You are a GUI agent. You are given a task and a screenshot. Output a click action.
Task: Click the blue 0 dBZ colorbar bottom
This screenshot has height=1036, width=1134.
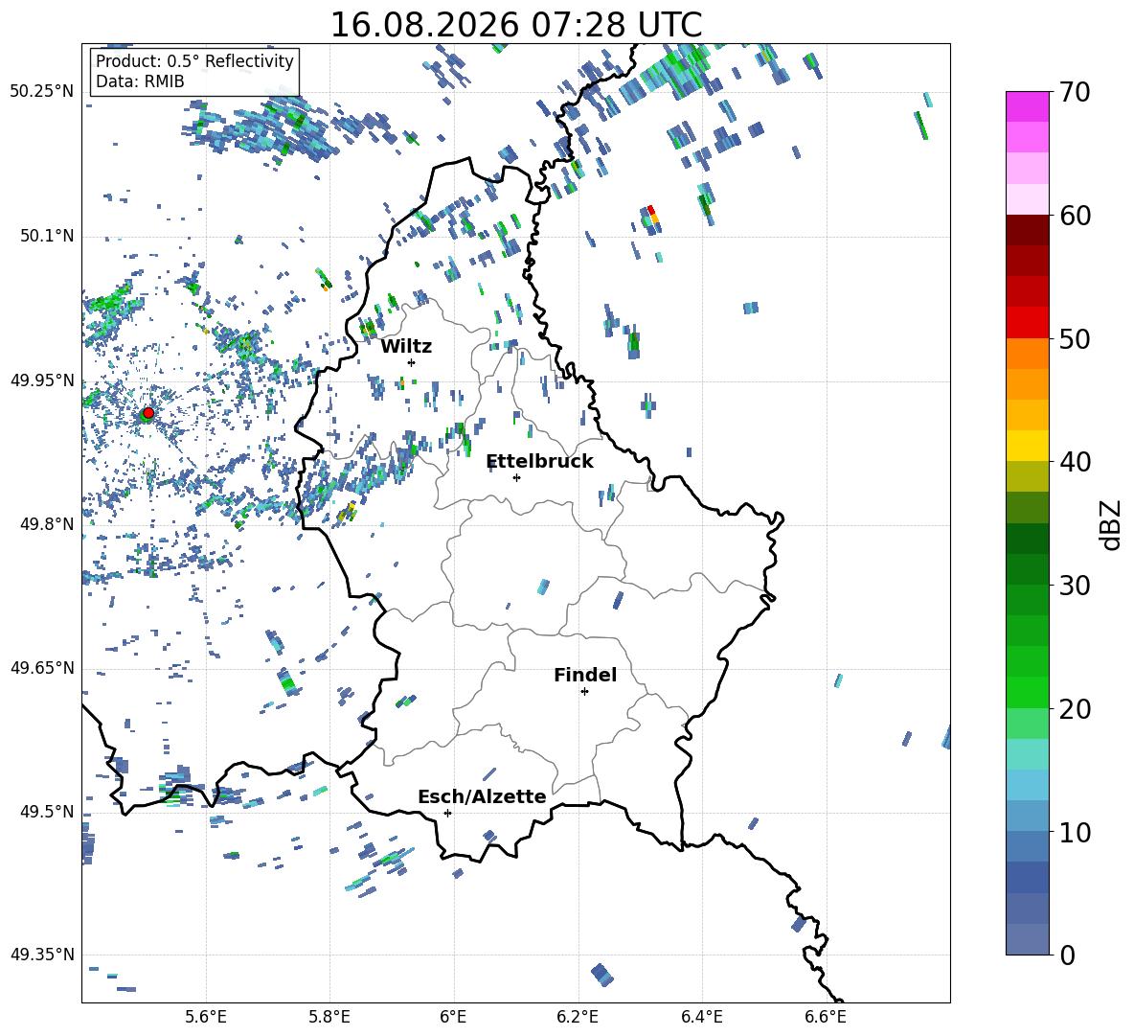pos(1027,939)
